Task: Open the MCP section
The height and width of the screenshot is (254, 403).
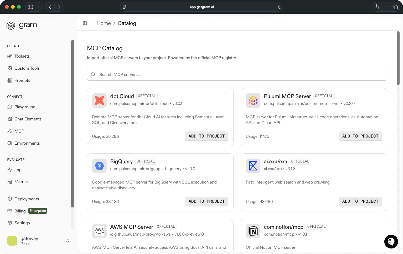Action: click(19, 131)
